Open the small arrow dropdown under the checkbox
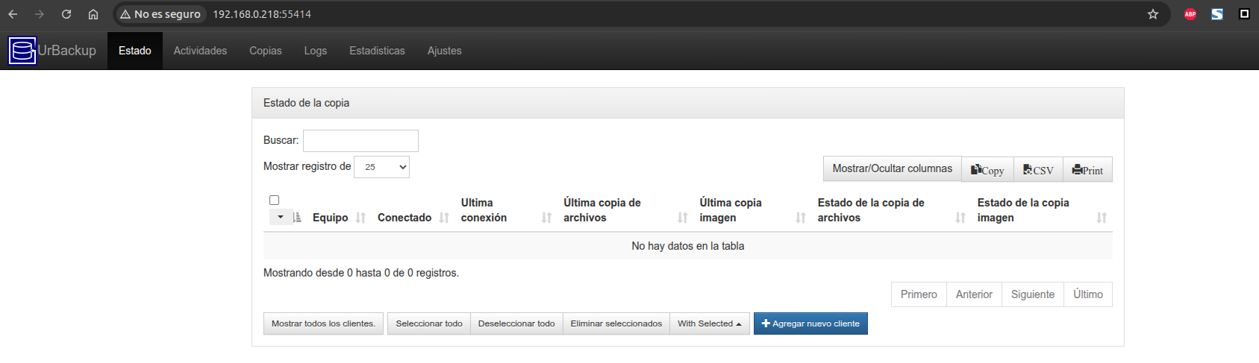This screenshot has width=1259, height=363. pyautogui.click(x=281, y=218)
